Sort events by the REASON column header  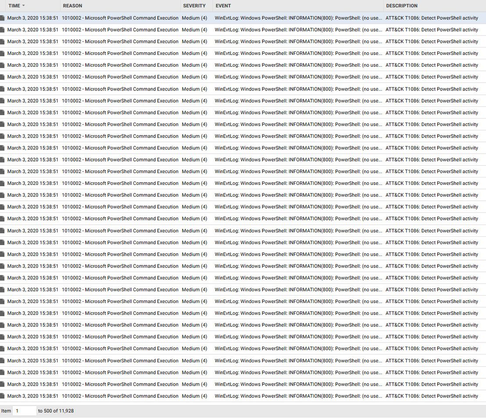tap(72, 6)
